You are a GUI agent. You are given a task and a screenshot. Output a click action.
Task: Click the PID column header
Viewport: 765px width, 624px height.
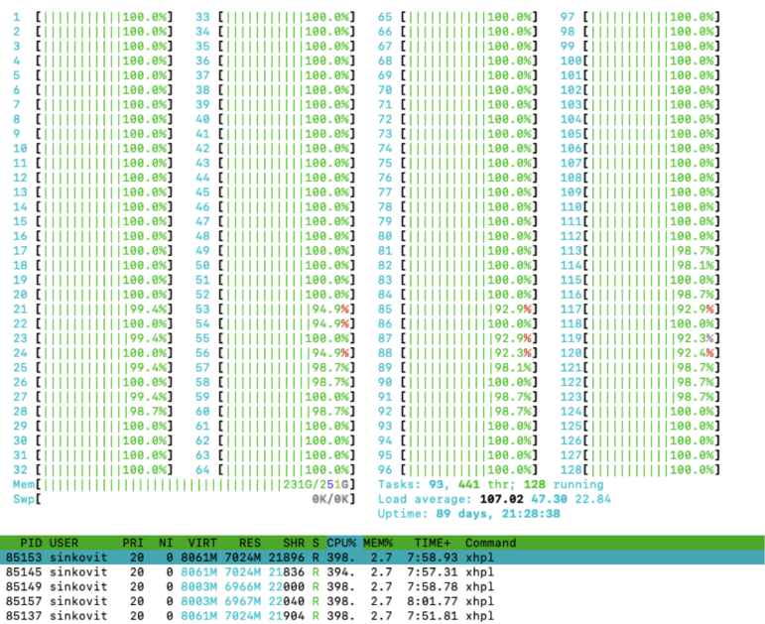pyautogui.click(x=31, y=543)
